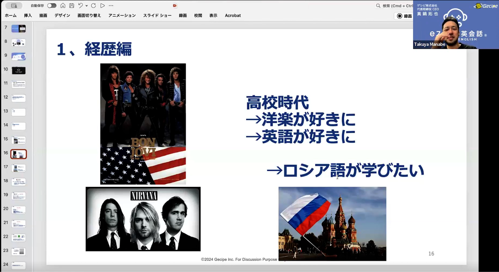Start slideshow with the play icon
The height and width of the screenshot is (272, 499).
(103, 6)
